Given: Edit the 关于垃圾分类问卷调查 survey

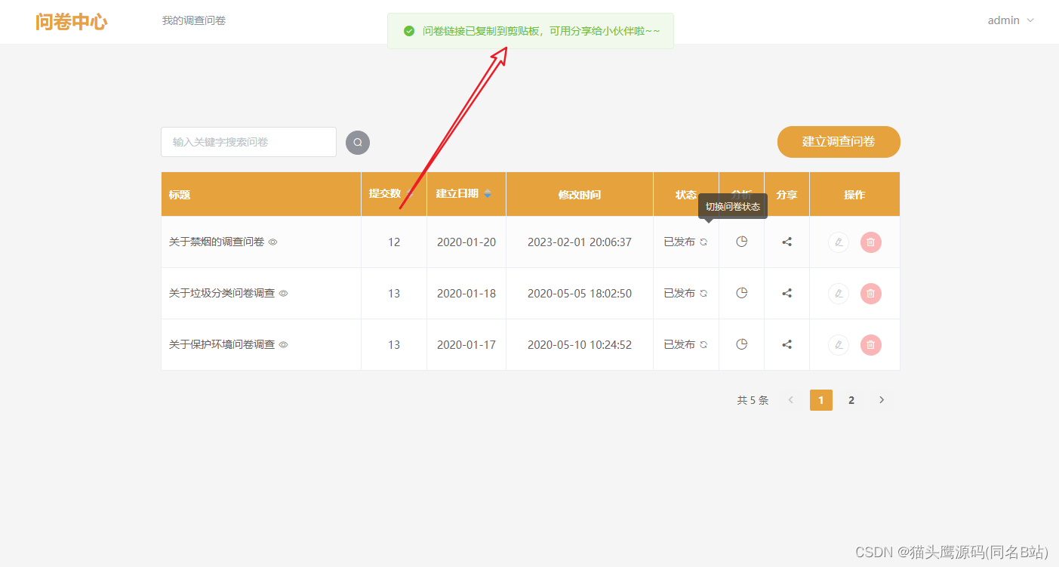Looking at the screenshot, I should [839, 294].
